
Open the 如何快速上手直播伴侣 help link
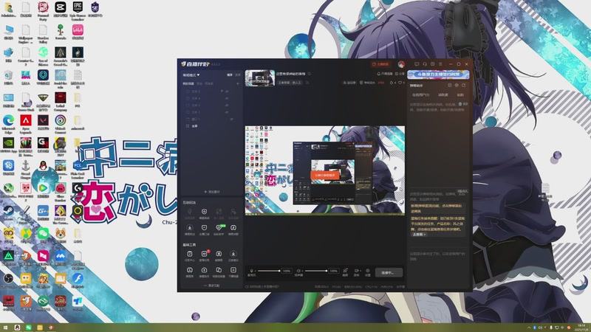pyautogui.click(x=262, y=286)
